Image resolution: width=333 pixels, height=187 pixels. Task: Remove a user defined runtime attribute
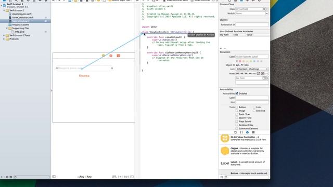225,48
